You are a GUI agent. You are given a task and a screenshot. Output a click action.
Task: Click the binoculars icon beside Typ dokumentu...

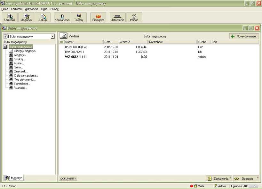coord(11,79)
